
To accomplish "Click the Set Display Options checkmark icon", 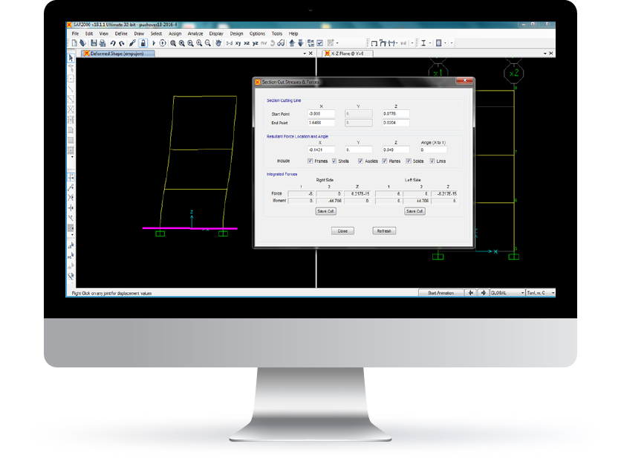I will (x=320, y=43).
